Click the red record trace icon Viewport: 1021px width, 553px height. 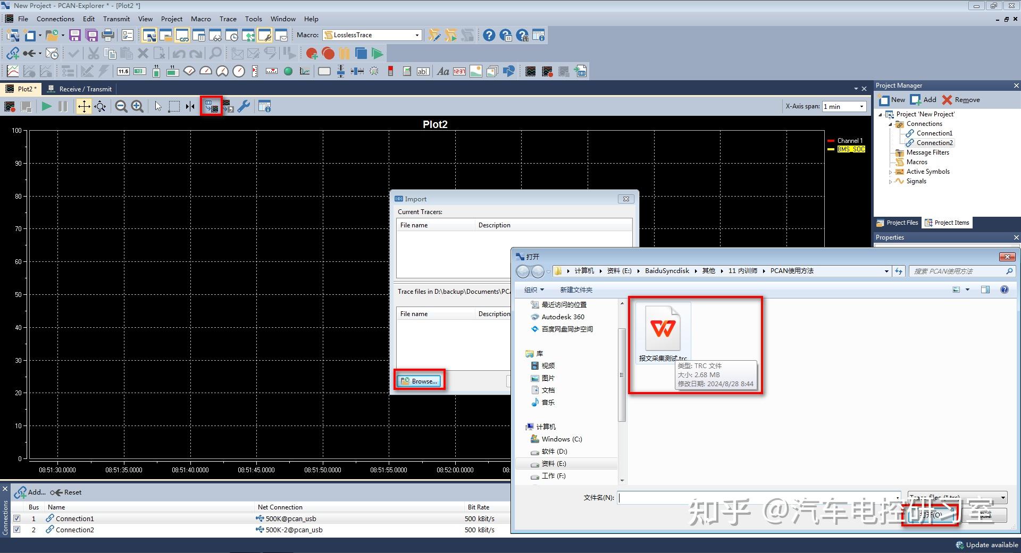coord(328,54)
